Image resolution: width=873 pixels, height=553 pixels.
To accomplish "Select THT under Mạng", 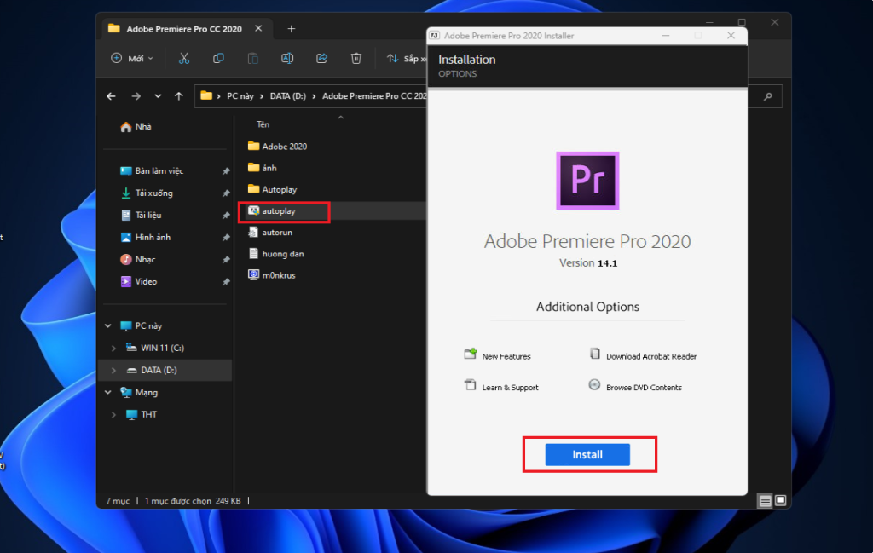I will pos(142,414).
